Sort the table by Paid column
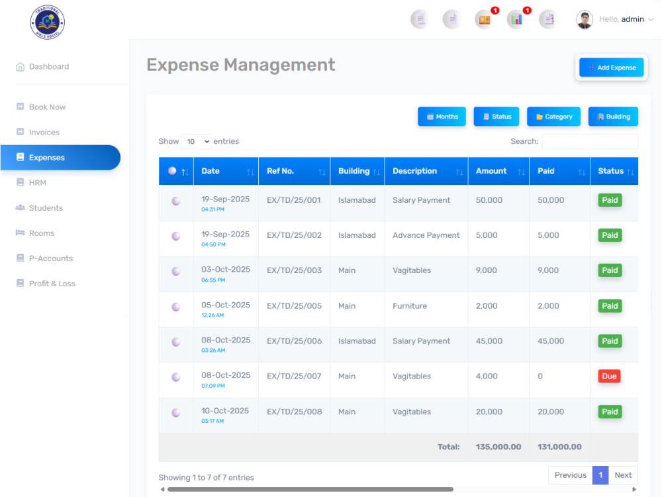The width and height of the screenshot is (662, 497). [x=560, y=171]
